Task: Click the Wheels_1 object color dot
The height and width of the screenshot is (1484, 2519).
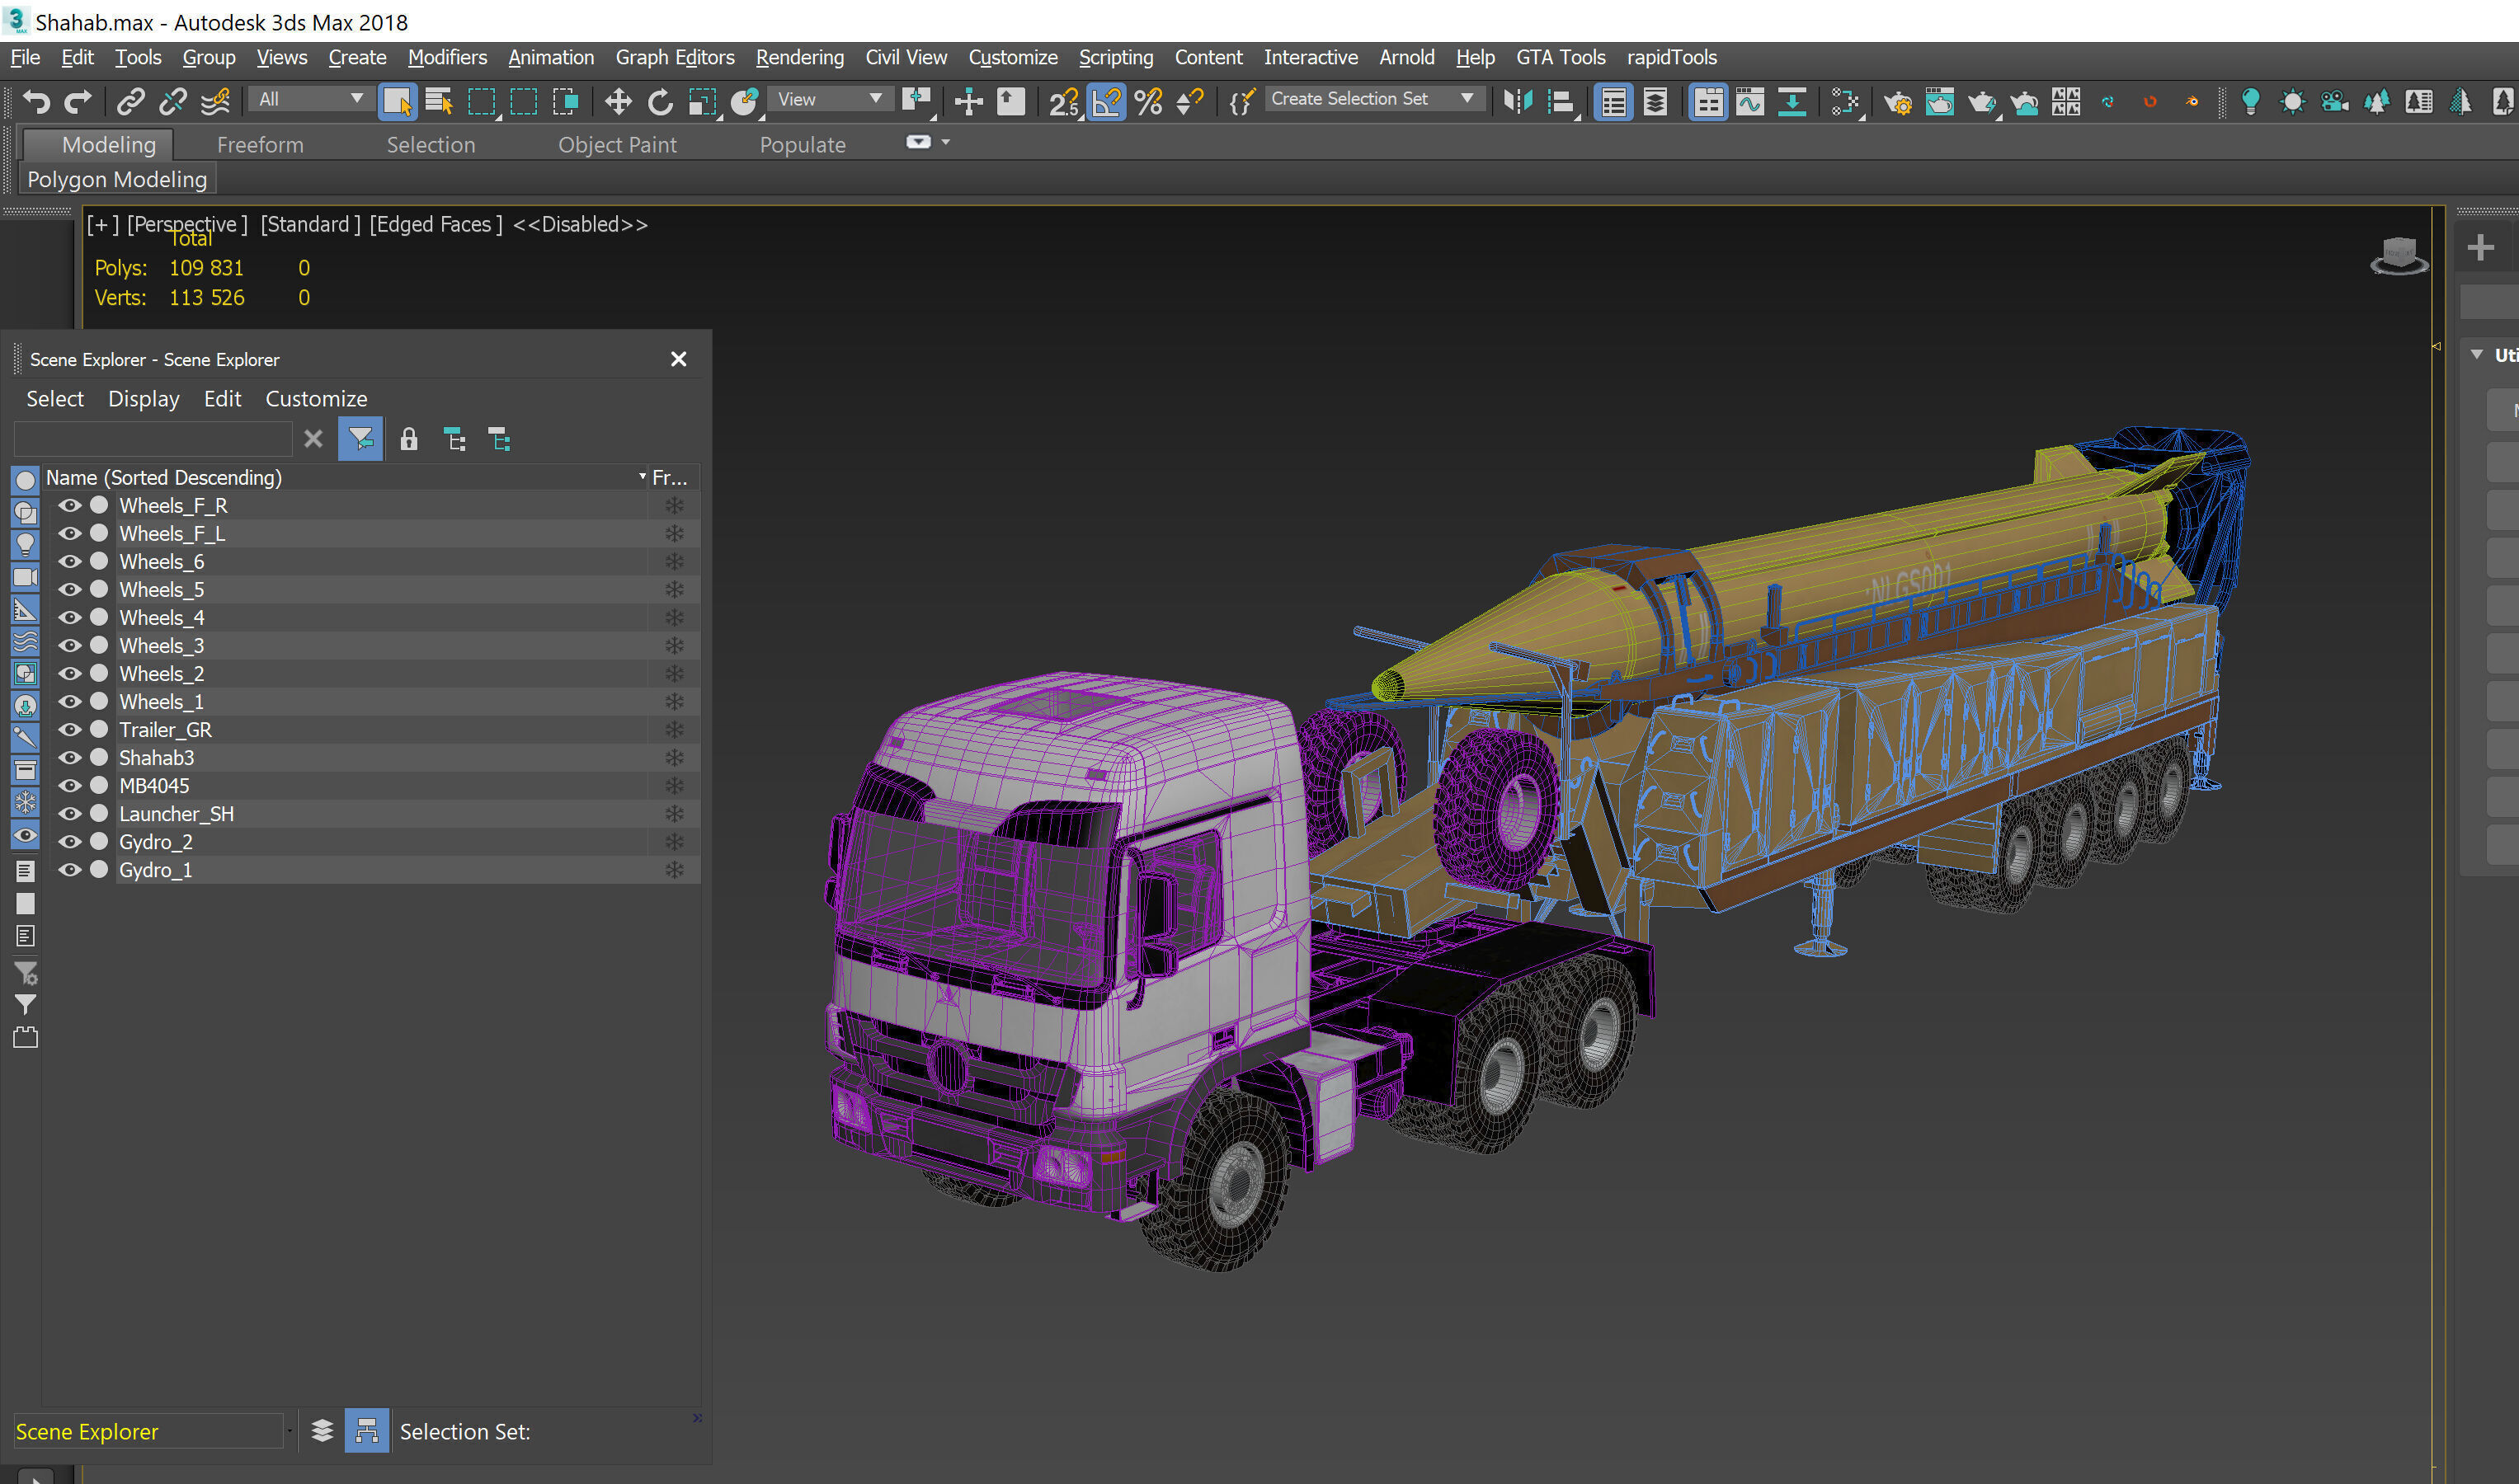Action: pos(99,701)
